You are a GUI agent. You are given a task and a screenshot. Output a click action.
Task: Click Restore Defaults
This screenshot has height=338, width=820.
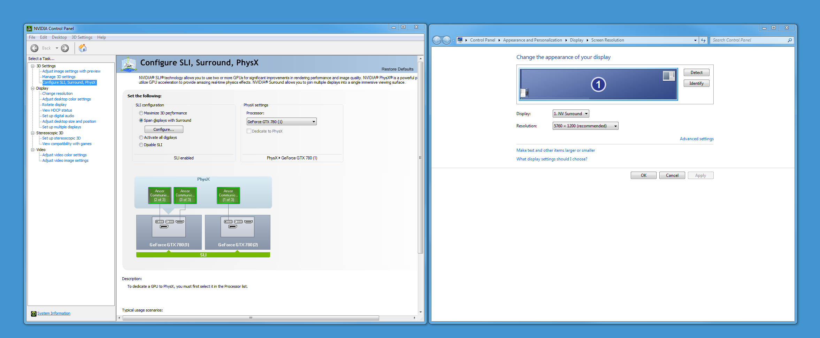[x=397, y=69]
